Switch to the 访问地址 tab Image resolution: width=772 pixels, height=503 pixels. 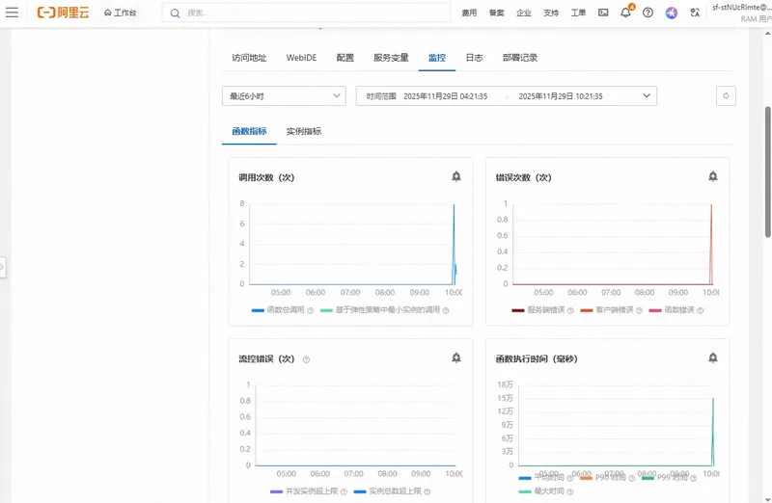pos(249,58)
